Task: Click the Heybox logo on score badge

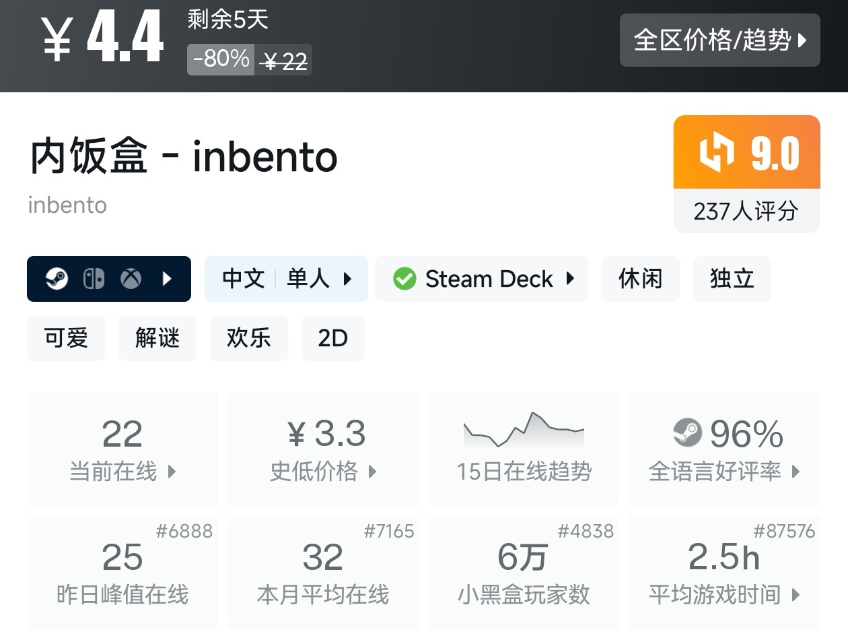Action: [717, 152]
